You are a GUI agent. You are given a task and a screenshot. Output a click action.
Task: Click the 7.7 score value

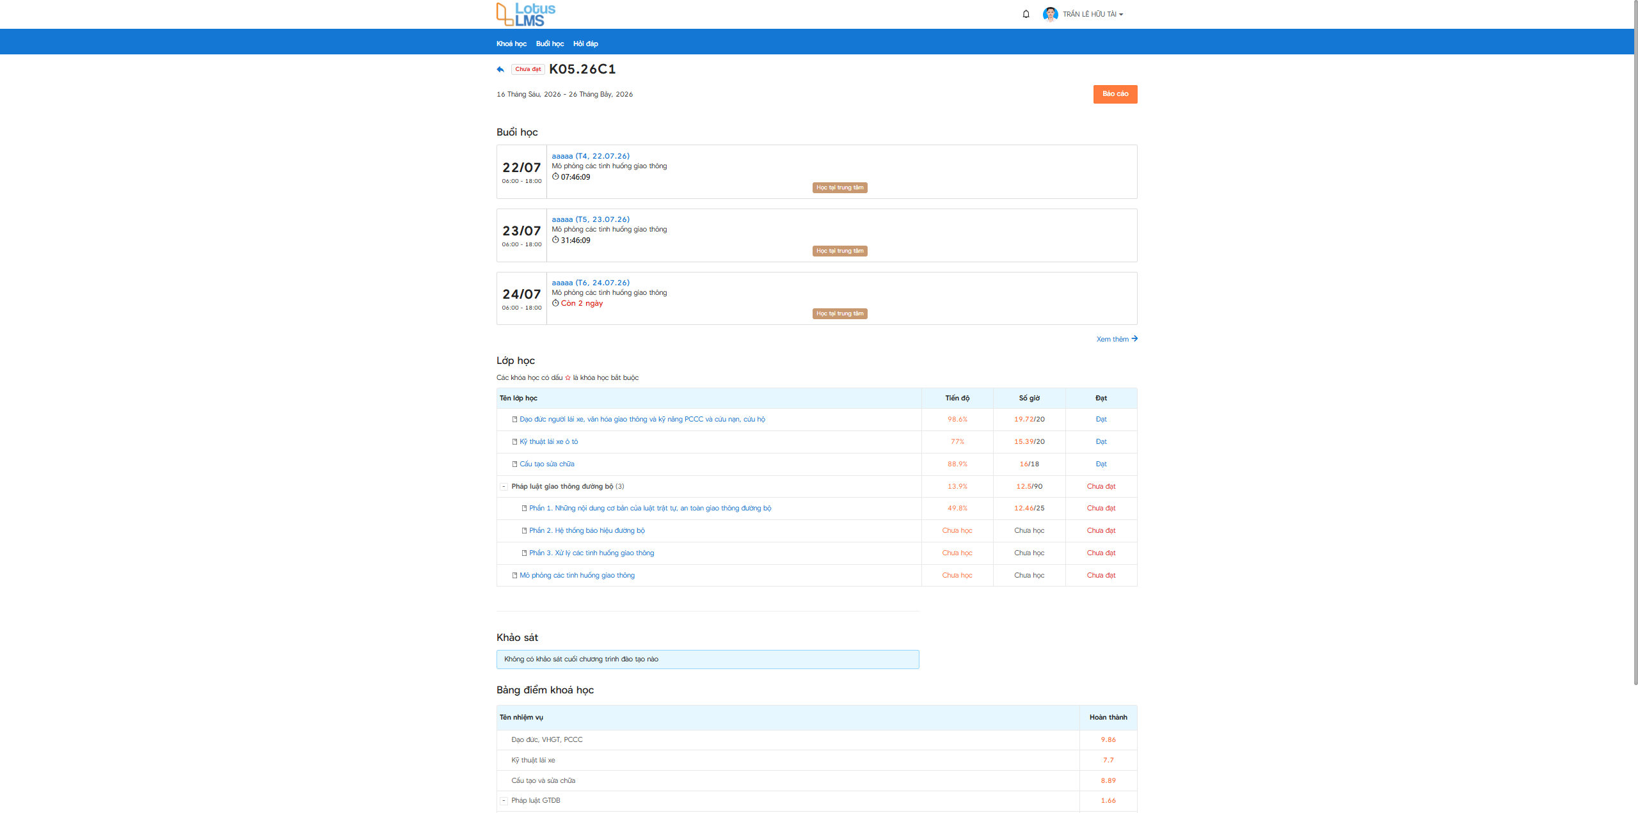click(1108, 761)
